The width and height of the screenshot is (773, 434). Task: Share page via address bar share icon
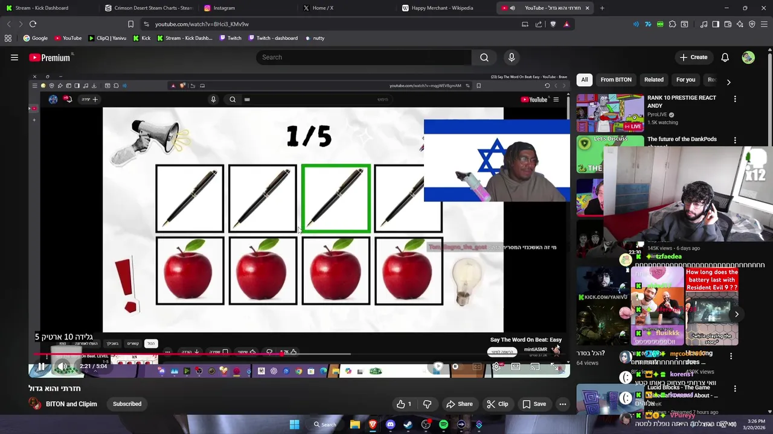[x=539, y=24]
